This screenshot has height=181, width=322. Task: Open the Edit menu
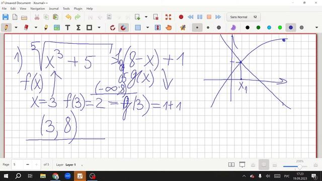pos(13,9)
